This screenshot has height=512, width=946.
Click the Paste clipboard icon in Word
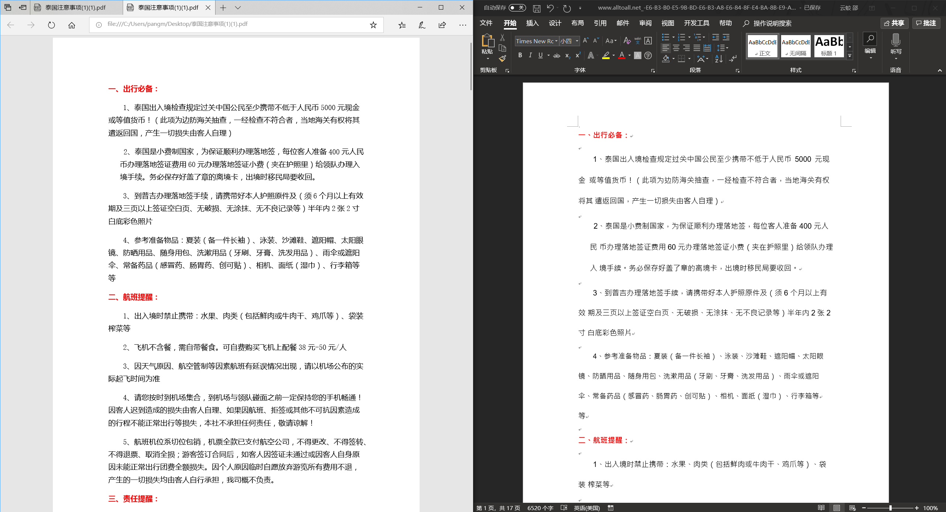[487, 41]
